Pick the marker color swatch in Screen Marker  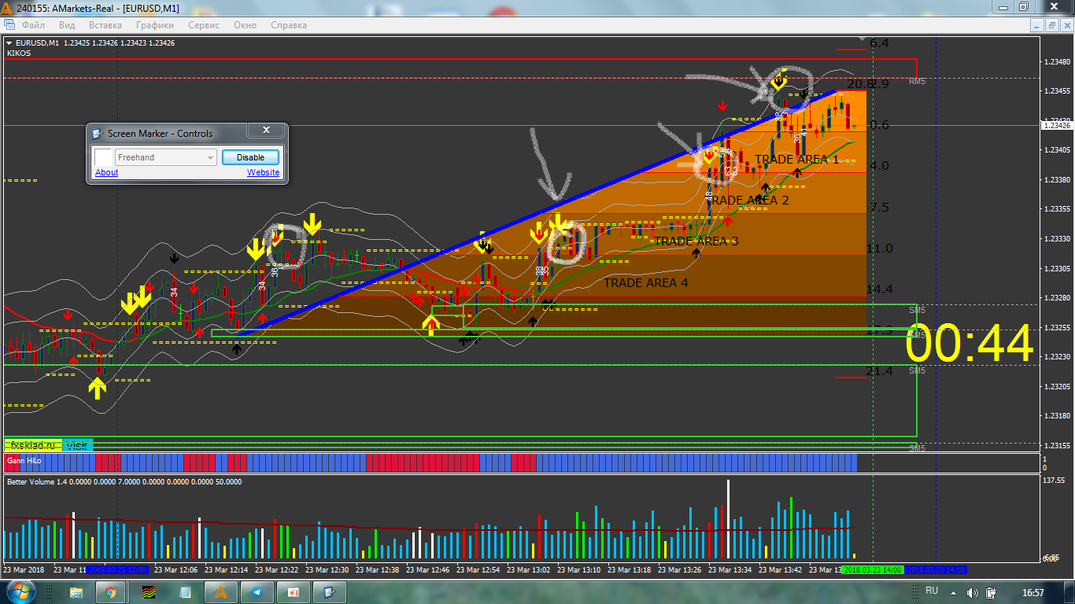[x=103, y=157]
